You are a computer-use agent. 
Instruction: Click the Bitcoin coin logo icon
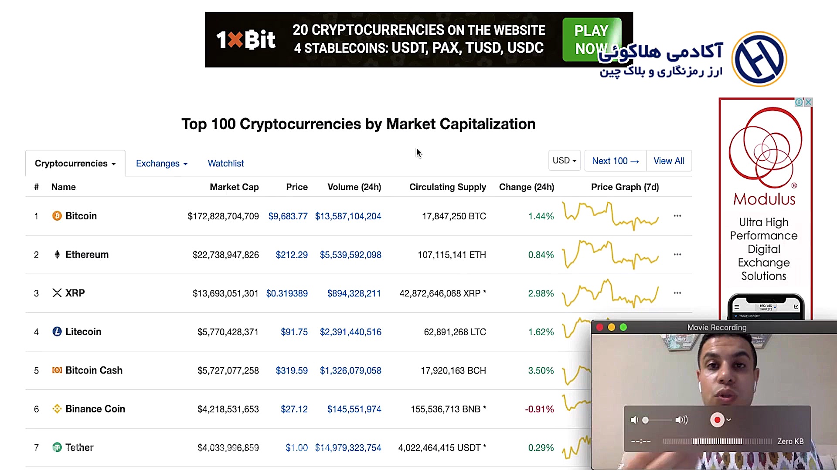tap(57, 216)
